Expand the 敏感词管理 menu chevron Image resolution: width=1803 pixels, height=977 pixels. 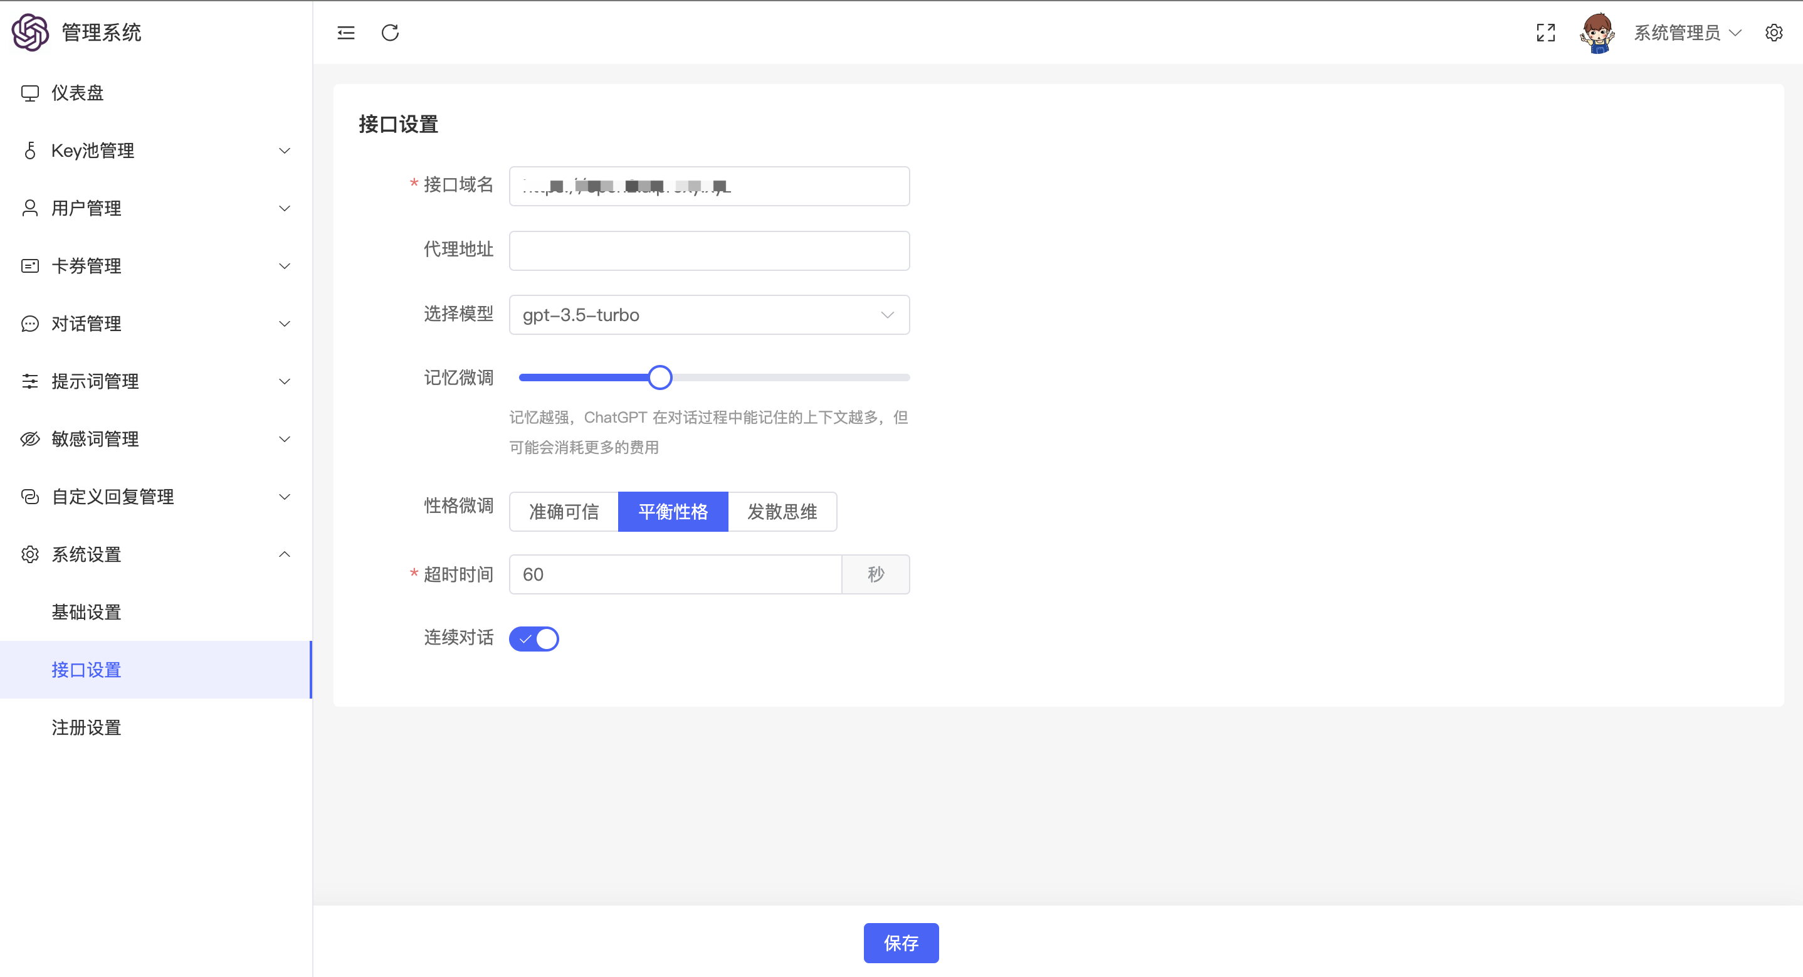pos(284,439)
